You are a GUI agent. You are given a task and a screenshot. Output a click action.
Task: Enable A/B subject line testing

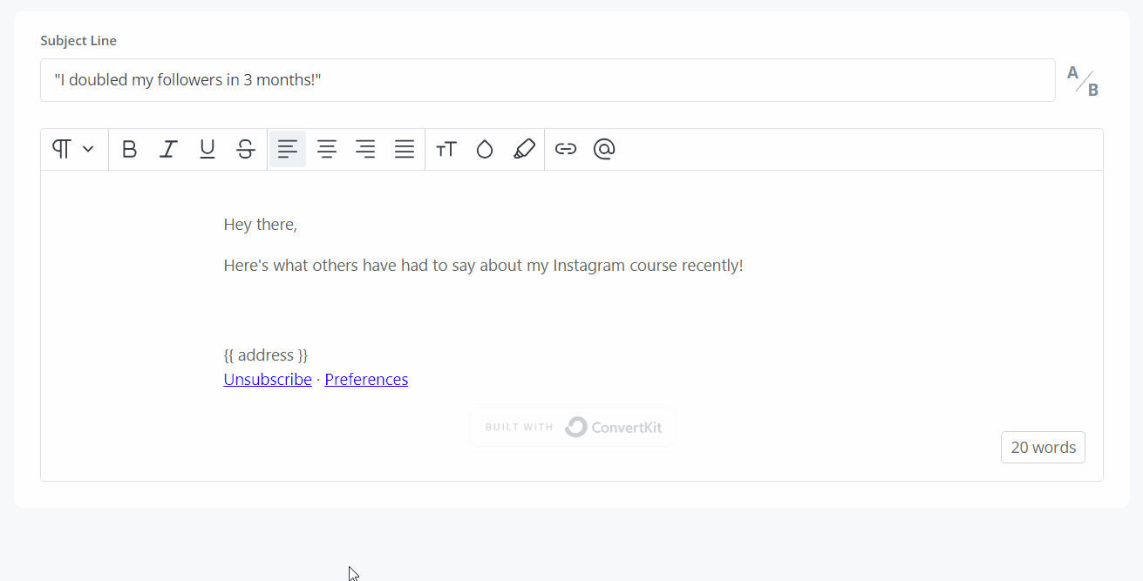pos(1083,81)
